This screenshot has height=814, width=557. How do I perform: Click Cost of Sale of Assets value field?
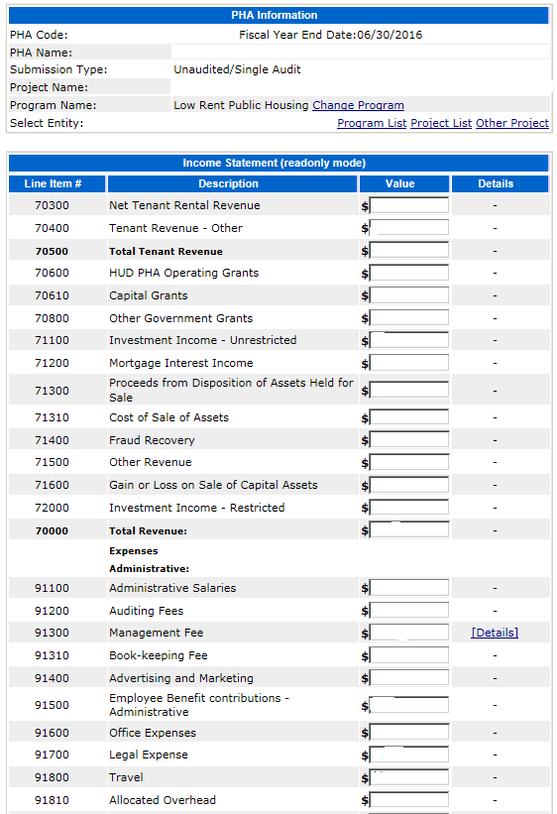click(x=409, y=417)
